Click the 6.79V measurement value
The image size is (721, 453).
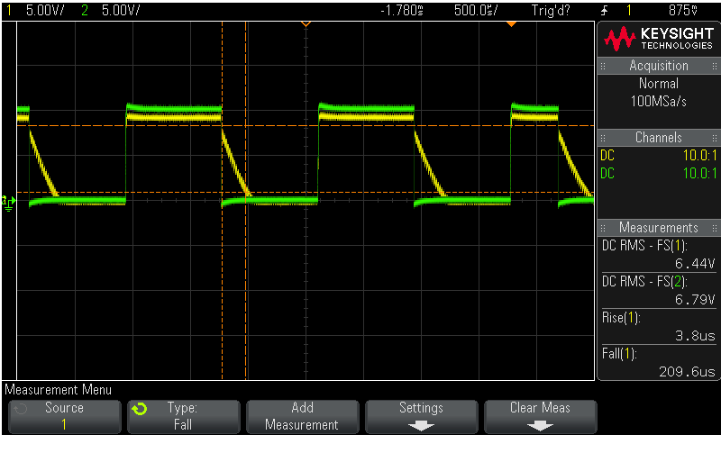pos(695,300)
